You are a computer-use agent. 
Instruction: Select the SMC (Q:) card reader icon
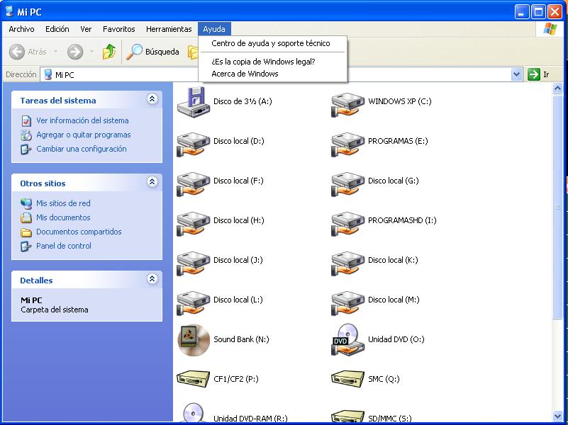pyautogui.click(x=347, y=379)
